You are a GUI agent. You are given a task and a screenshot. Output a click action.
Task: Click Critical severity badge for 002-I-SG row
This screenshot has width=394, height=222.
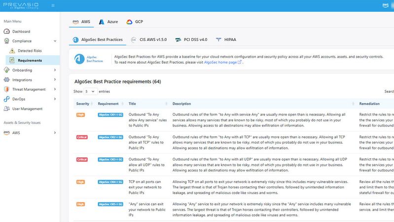[x=82, y=137]
